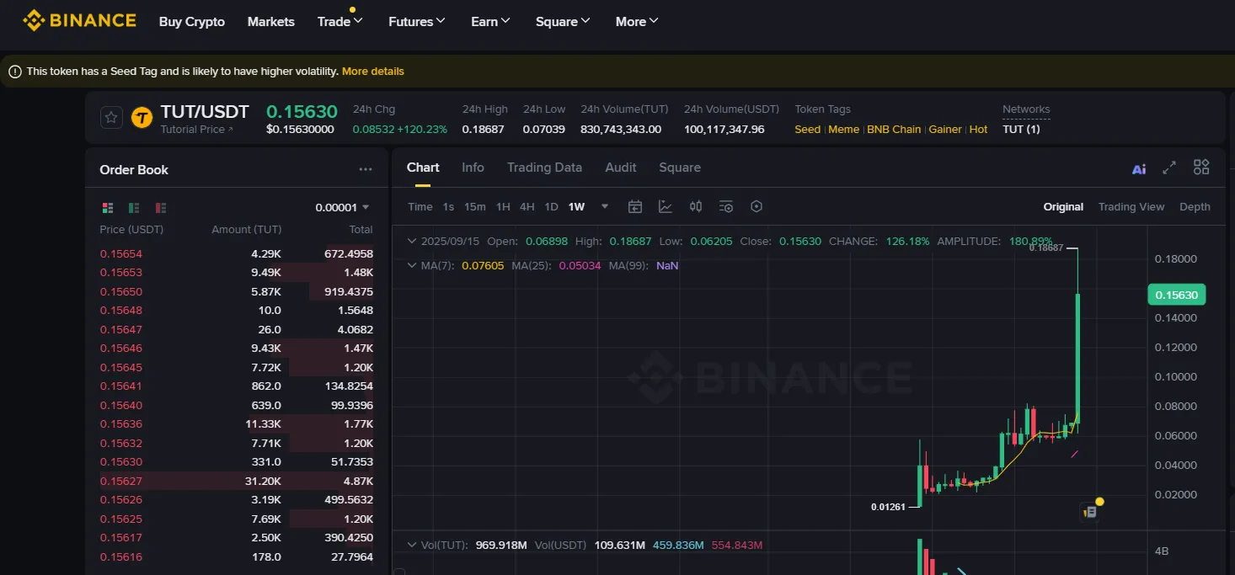The height and width of the screenshot is (575, 1235).
Task: Go to Markets page
Action: [x=271, y=21]
